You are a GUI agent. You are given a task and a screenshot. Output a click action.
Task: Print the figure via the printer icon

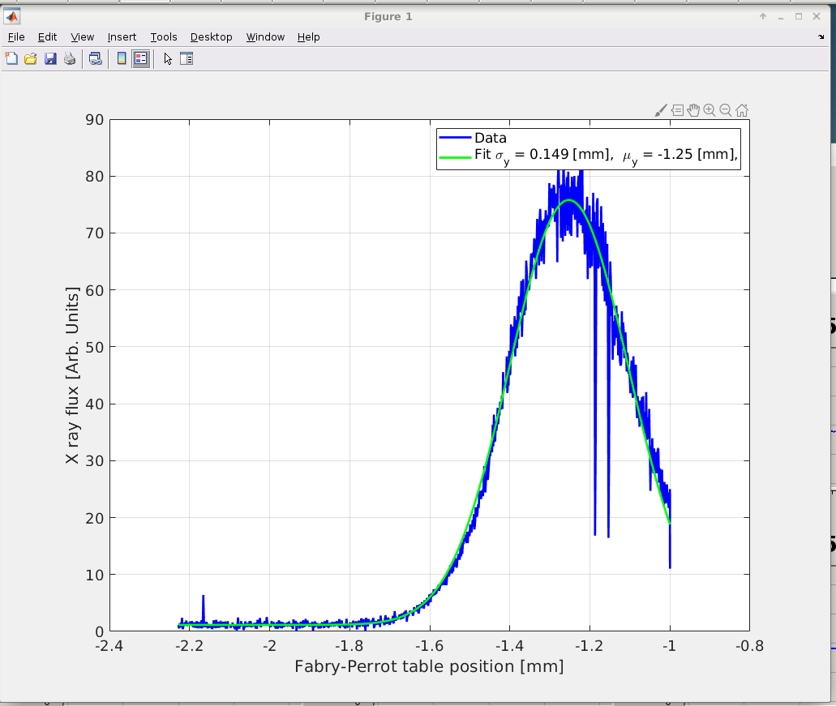click(70, 58)
